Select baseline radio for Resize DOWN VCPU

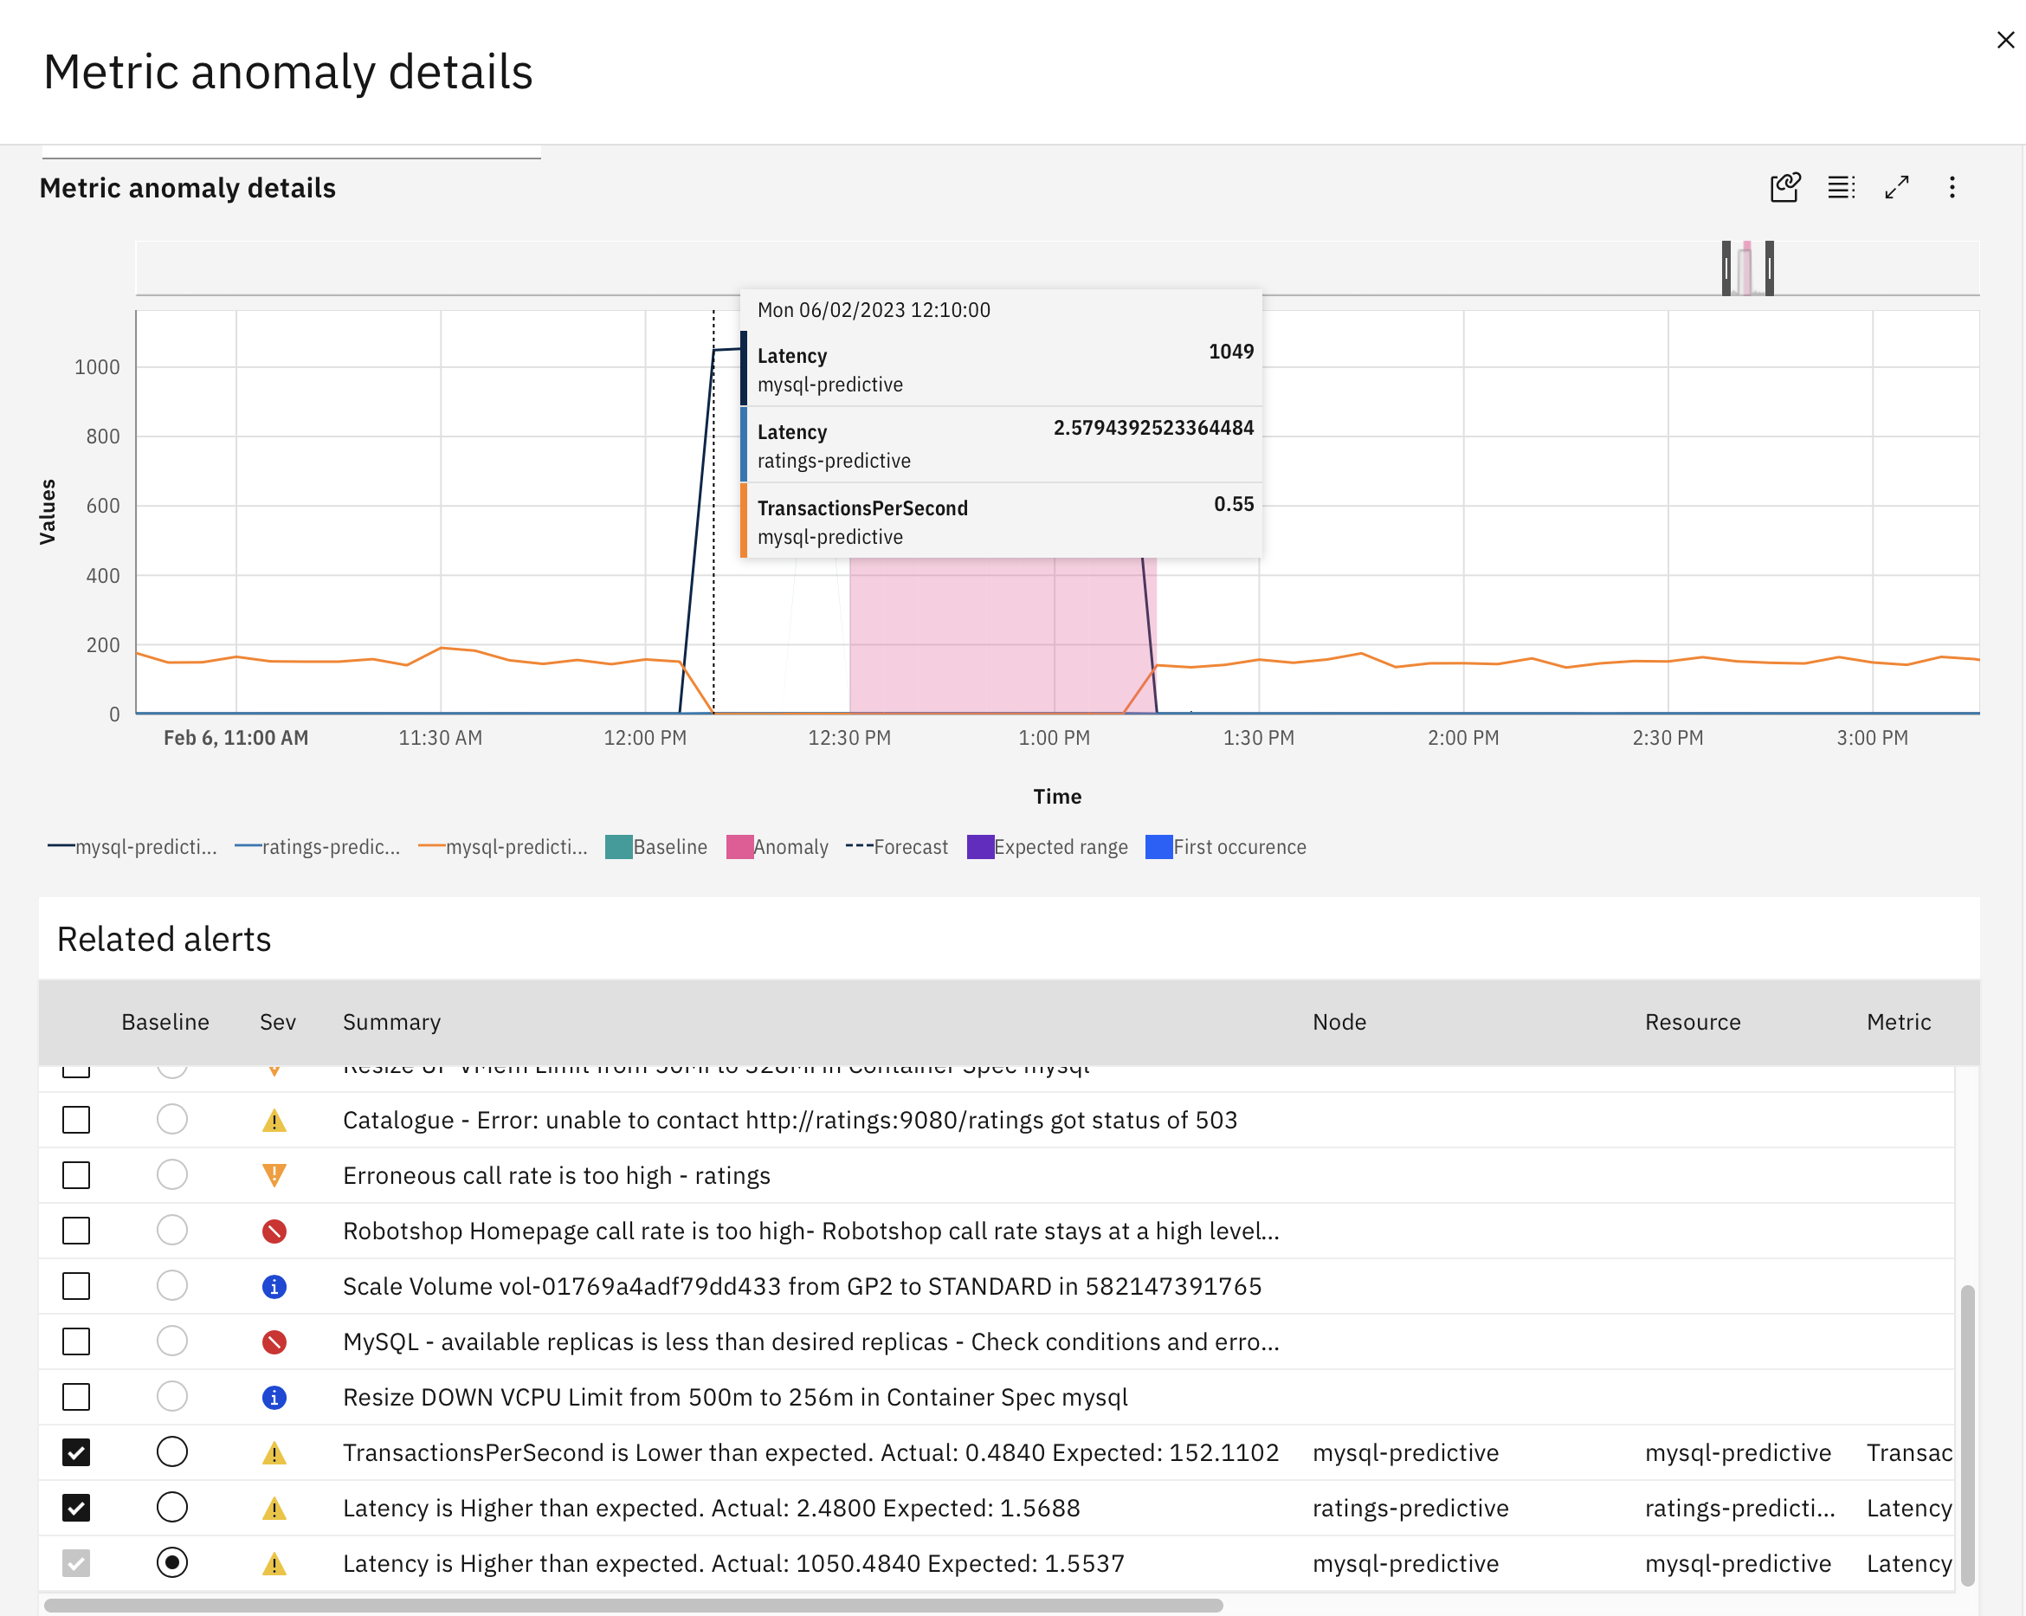pos(172,1396)
